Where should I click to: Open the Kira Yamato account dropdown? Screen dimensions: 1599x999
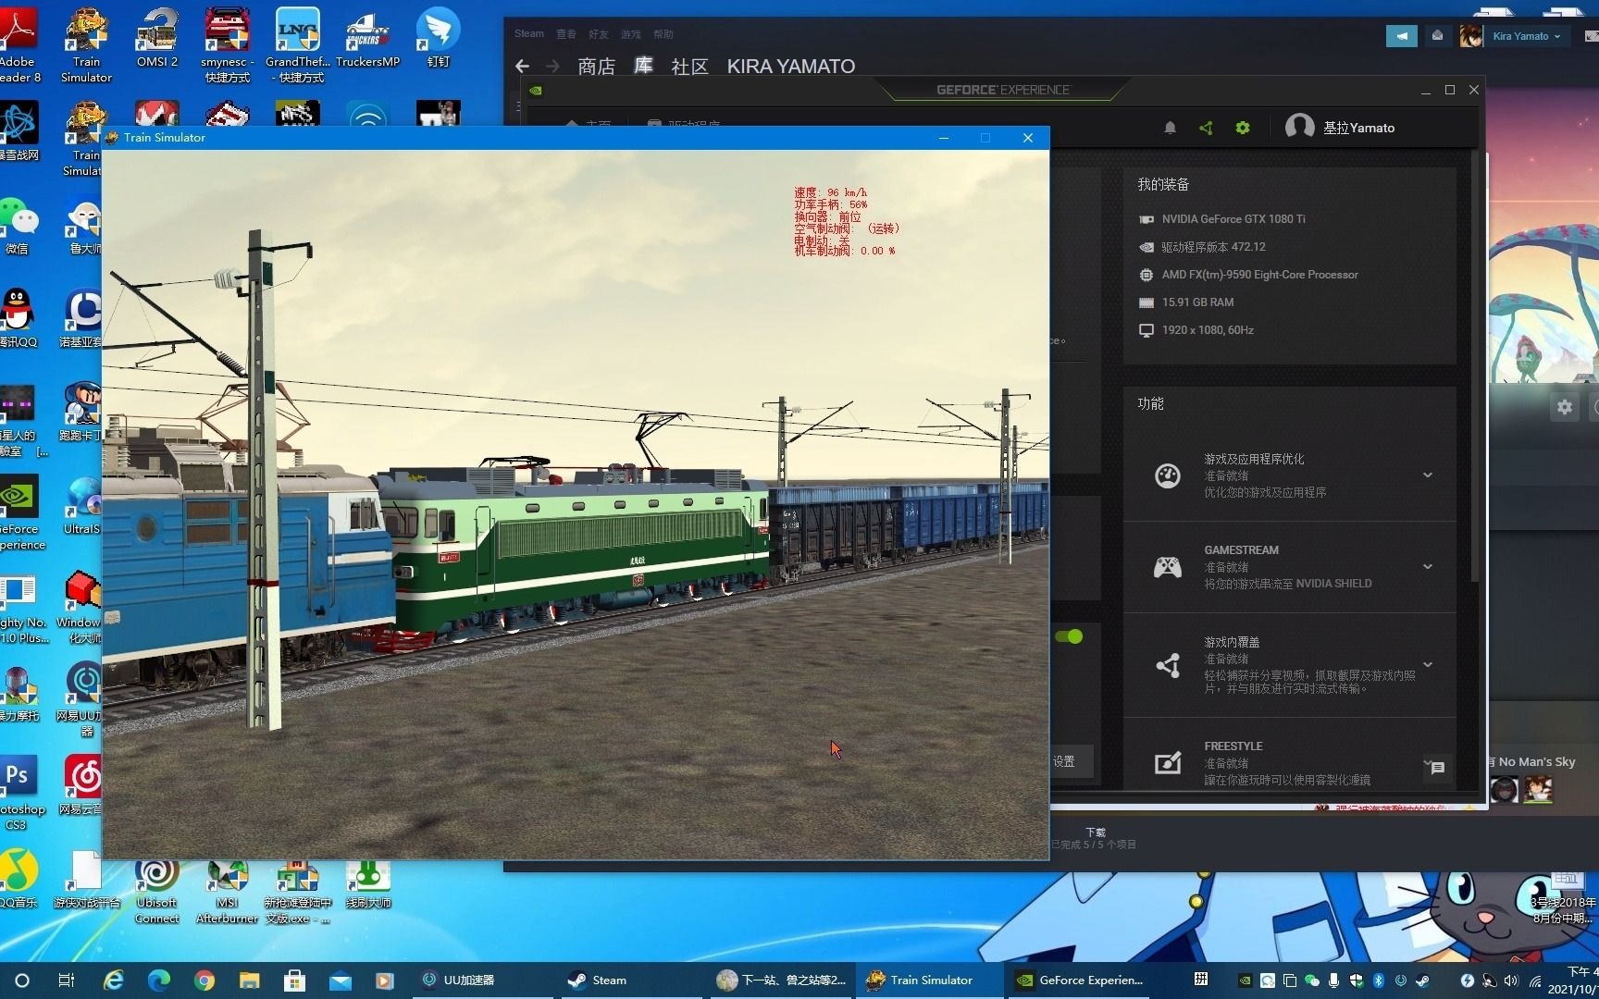(1525, 36)
